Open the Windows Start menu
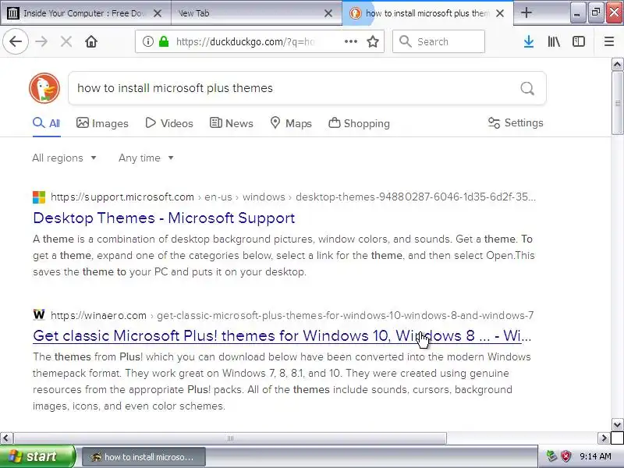The width and height of the screenshot is (624, 468). pyautogui.click(x=37, y=456)
